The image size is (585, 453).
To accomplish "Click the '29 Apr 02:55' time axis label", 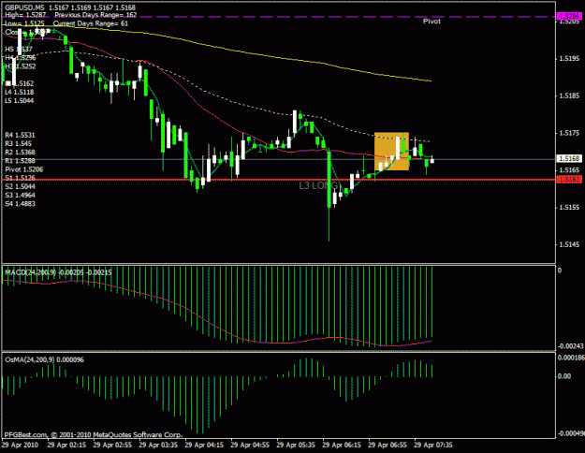I will tap(112, 445).
